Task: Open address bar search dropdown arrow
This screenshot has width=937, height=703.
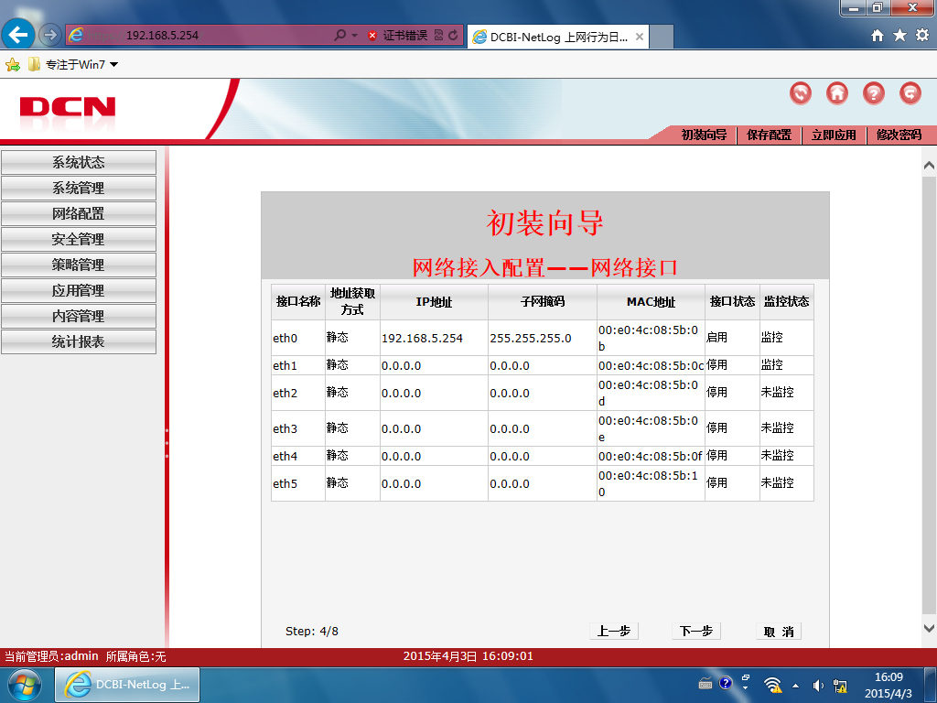Action: pyautogui.click(x=354, y=36)
